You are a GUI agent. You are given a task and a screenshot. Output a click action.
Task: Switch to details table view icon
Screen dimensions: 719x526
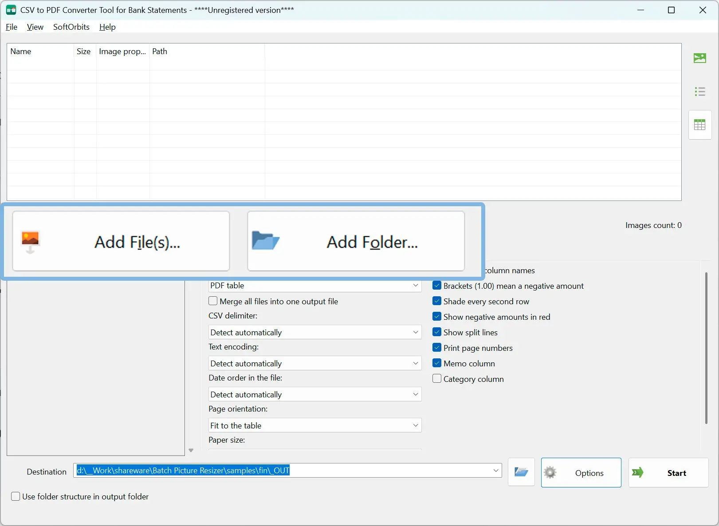(700, 125)
